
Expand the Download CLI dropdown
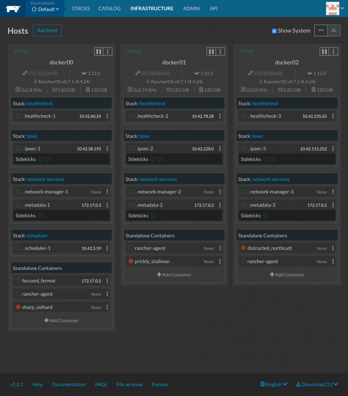317,384
